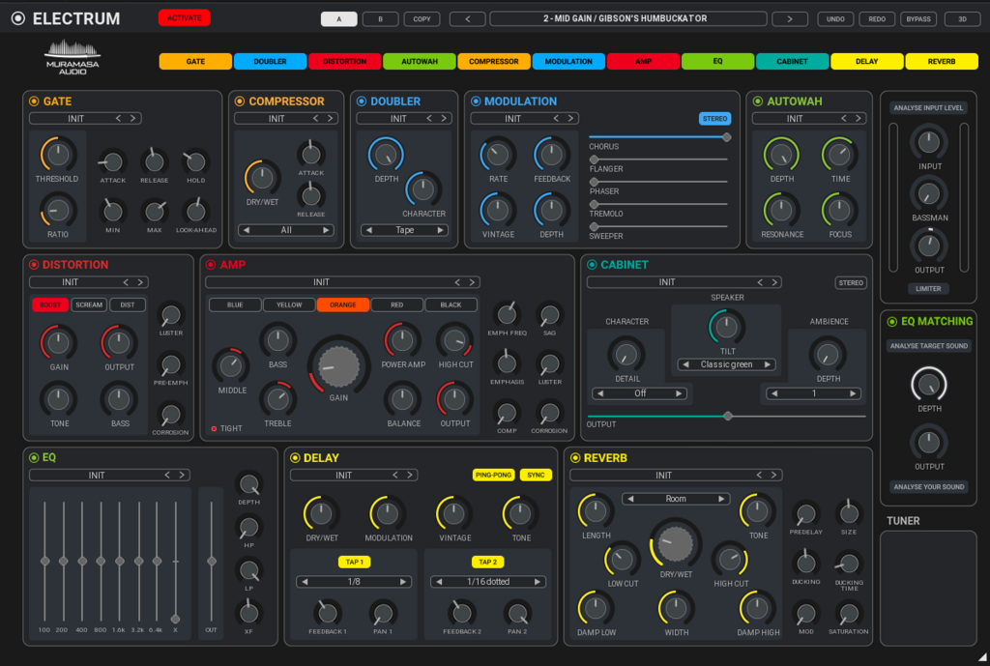The width and height of the screenshot is (990, 666).
Task: Open the Cabinet detail 'Off' selector
Action: pos(640,393)
